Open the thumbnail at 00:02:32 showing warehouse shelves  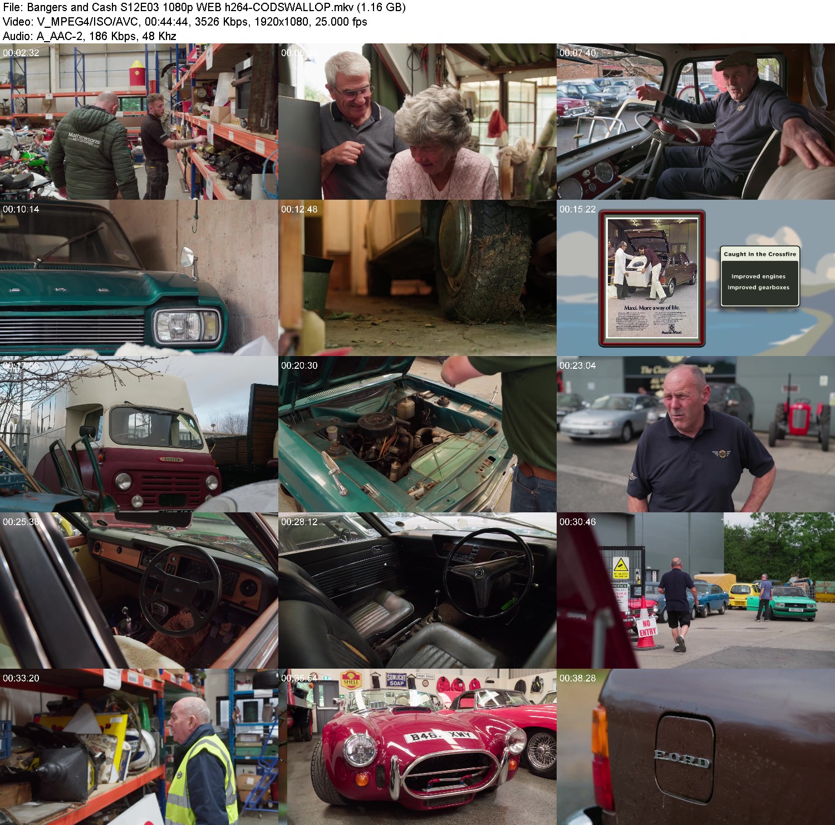(139, 122)
